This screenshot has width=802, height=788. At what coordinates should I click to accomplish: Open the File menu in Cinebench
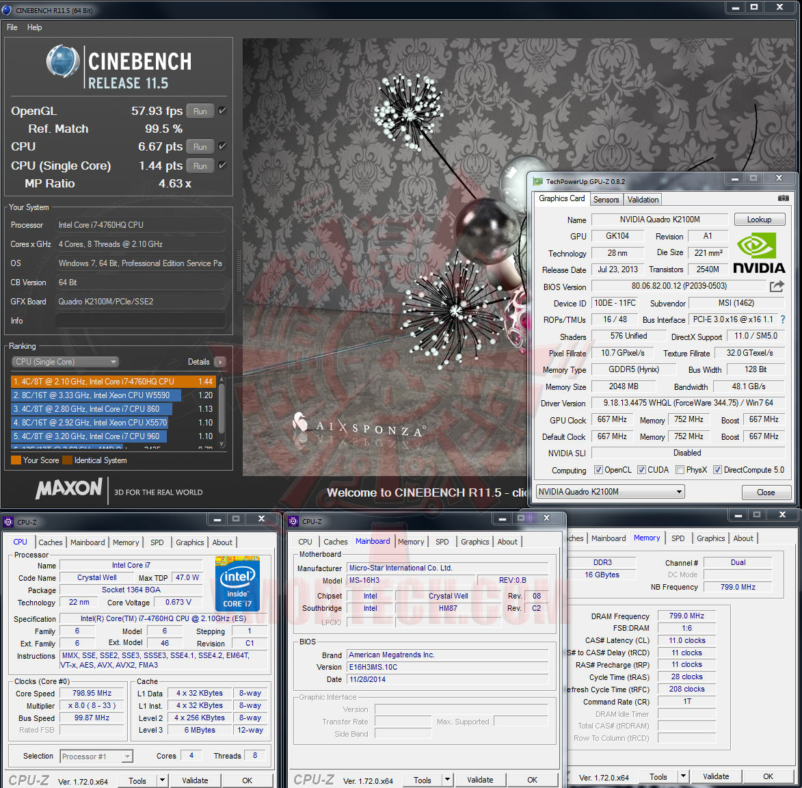12,27
